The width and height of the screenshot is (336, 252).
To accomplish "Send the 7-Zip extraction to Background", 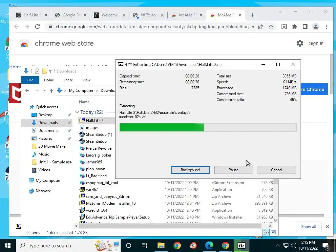I will (x=190, y=170).
